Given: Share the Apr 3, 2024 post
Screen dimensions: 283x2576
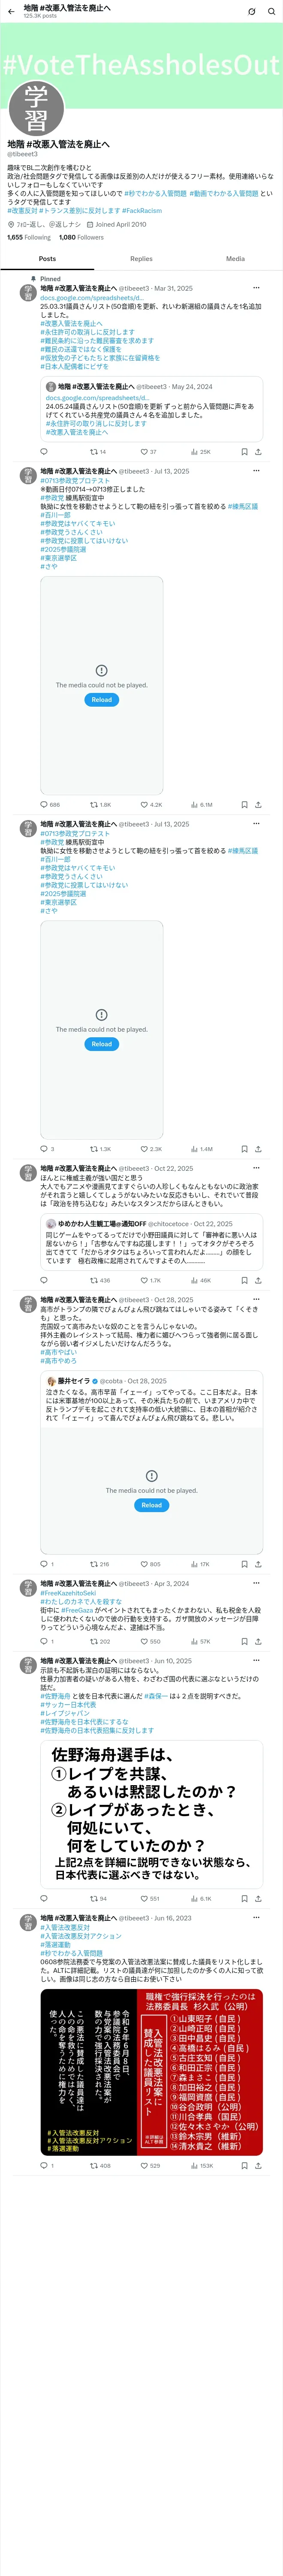Looking at the screenshot, I should (258, 1641).
